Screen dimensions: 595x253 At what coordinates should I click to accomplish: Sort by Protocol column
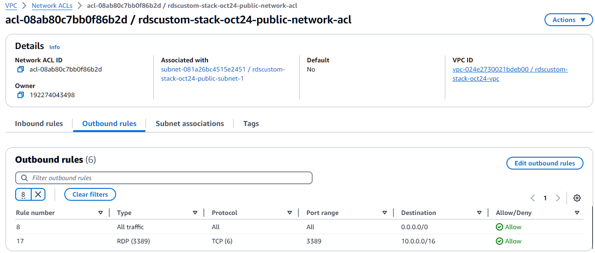pyautogui.click(x=290, y=213)
